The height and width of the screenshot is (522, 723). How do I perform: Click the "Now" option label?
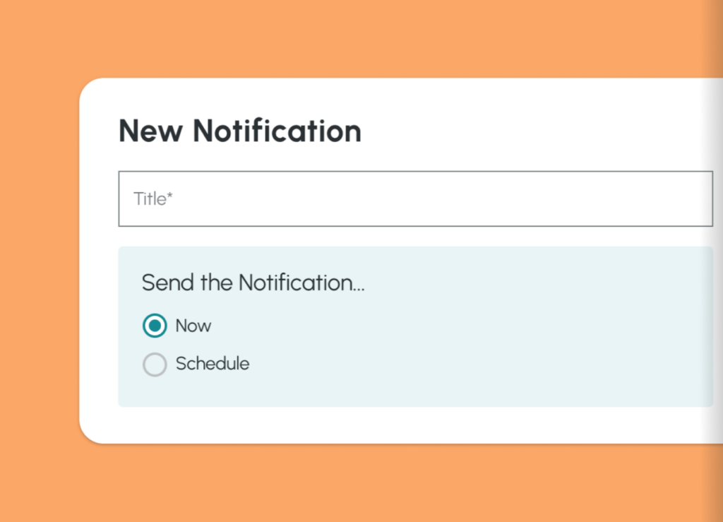(x=193, y=326)
